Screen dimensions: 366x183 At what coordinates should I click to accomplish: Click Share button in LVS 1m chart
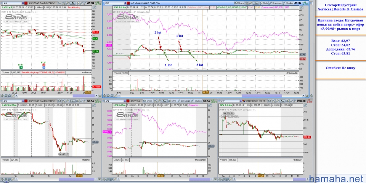239,3
